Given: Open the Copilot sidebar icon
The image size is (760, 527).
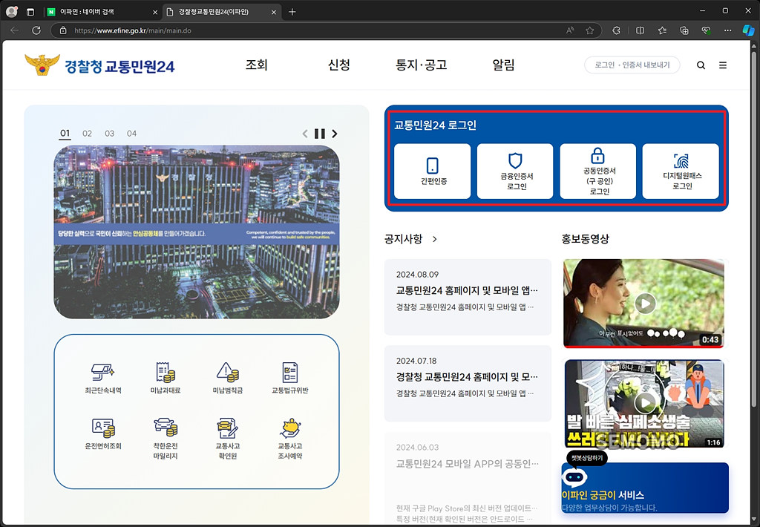Looking at the screenshot, I should [749, 30].
